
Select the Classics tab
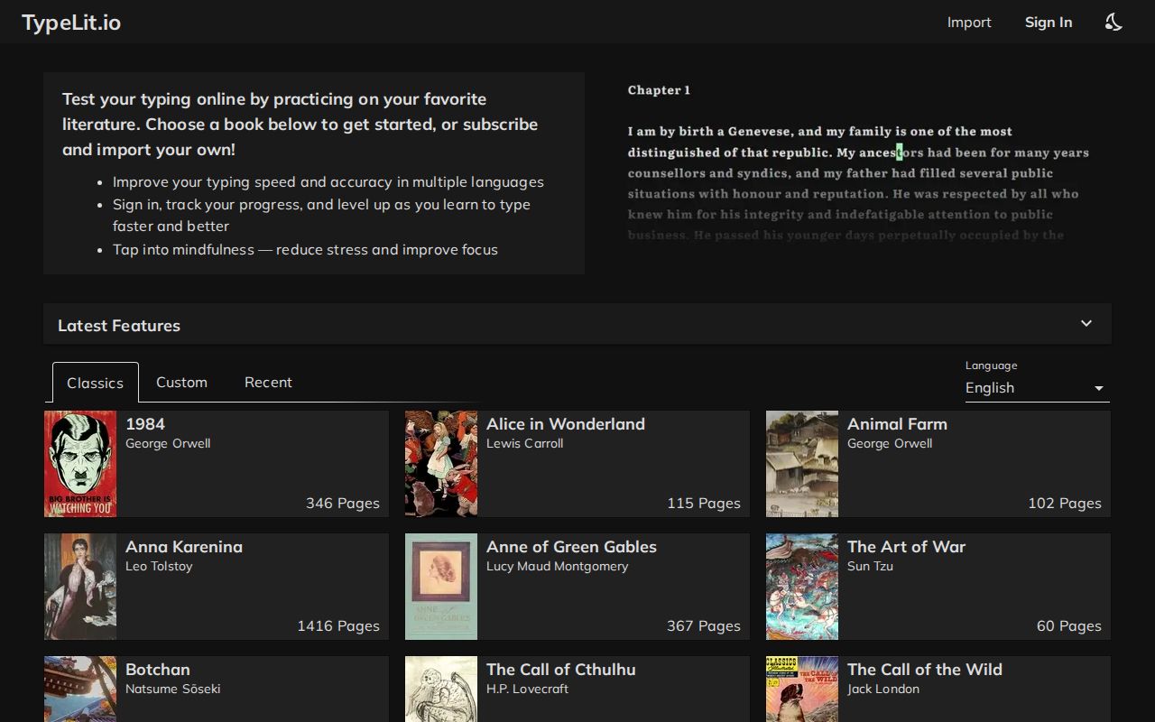pos(95,382)
